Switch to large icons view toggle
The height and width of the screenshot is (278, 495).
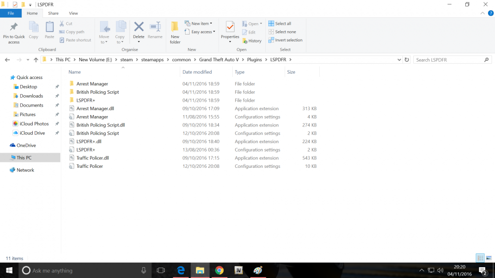(489, 258)
